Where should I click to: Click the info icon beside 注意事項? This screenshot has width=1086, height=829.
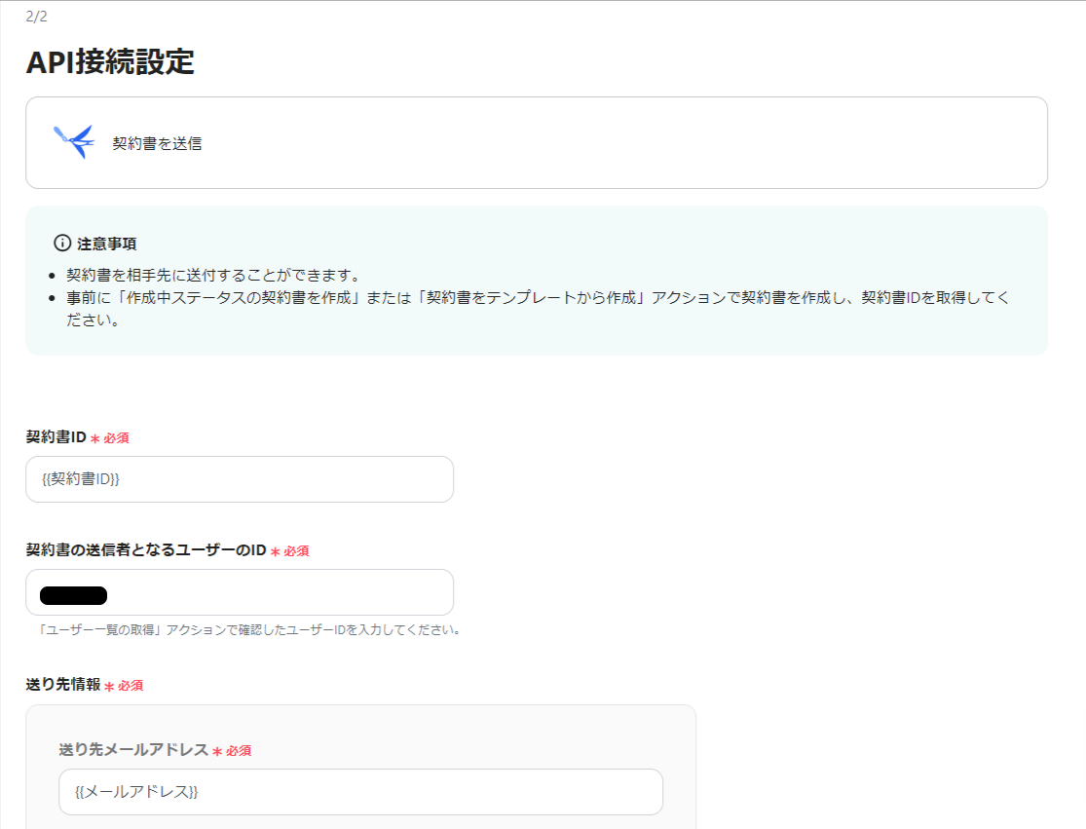coord(62,244)
